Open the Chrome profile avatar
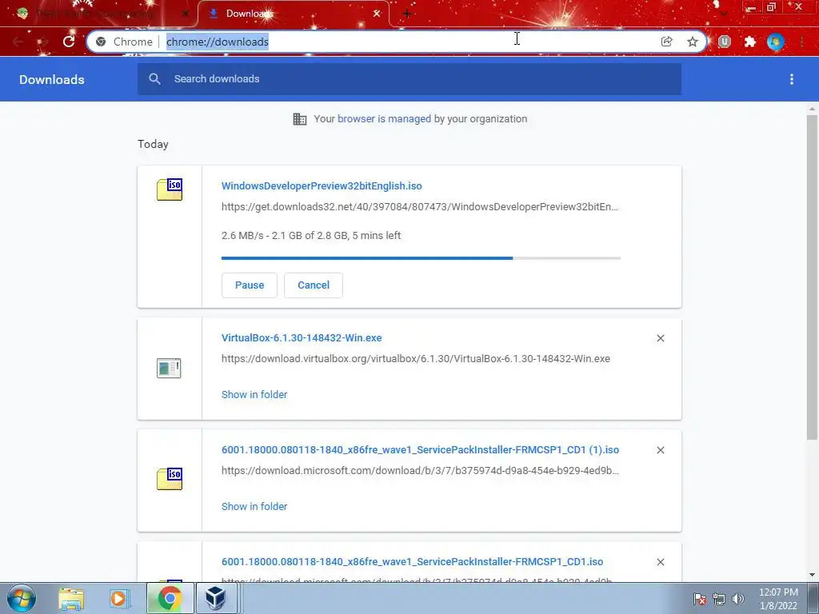Screen dimensions: 819x614 [776, 42]
